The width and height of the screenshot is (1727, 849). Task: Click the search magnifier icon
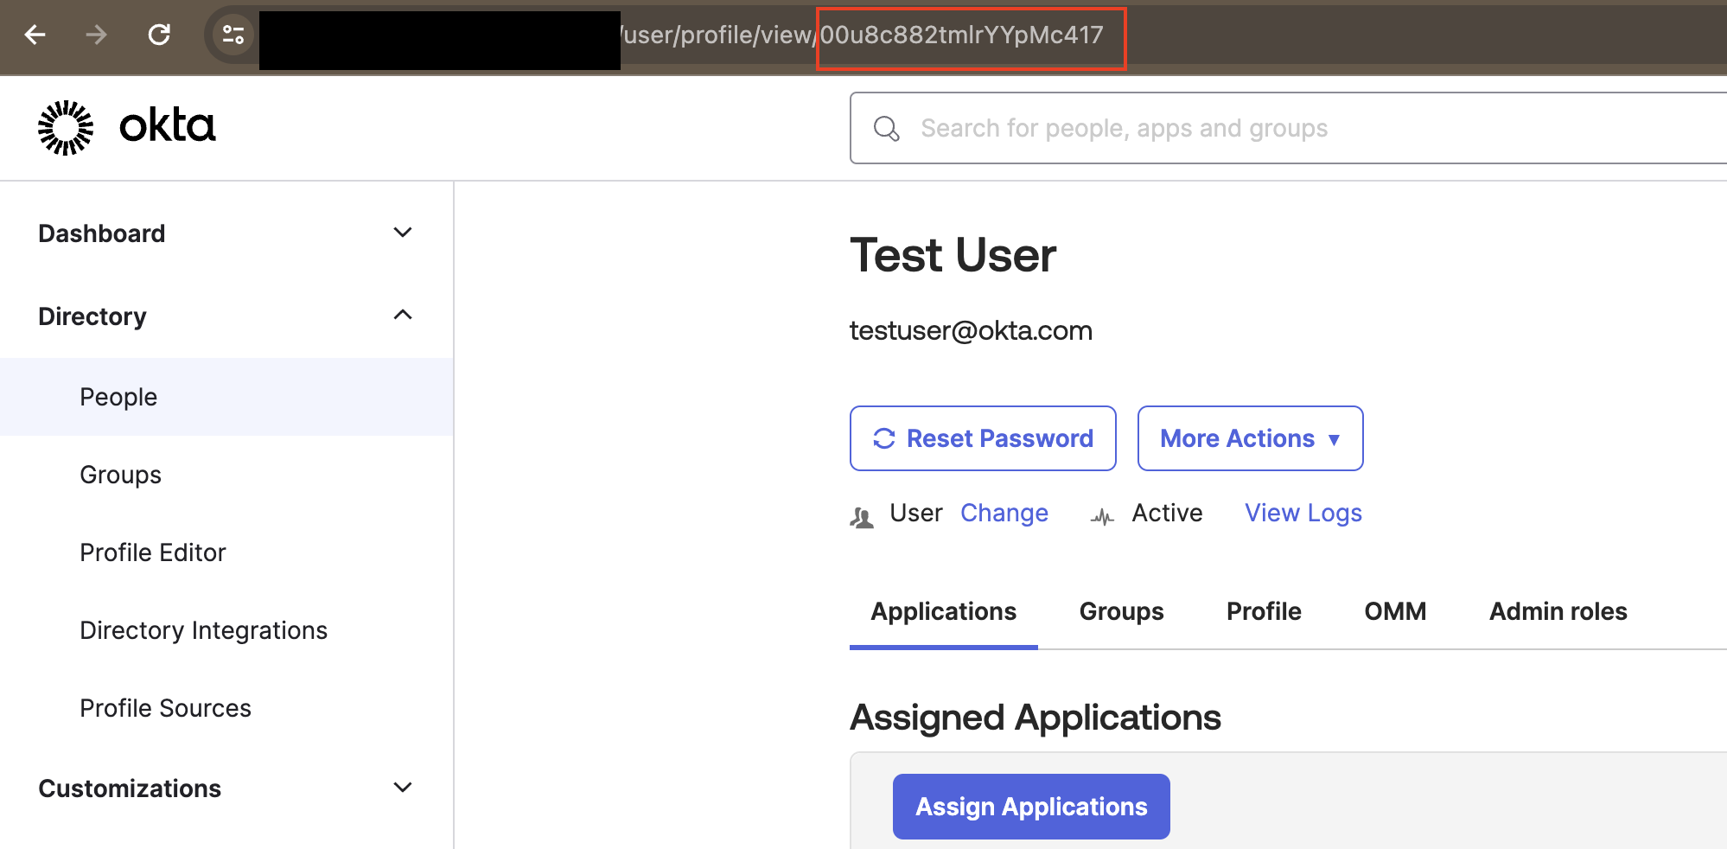(x=886, y=129)
